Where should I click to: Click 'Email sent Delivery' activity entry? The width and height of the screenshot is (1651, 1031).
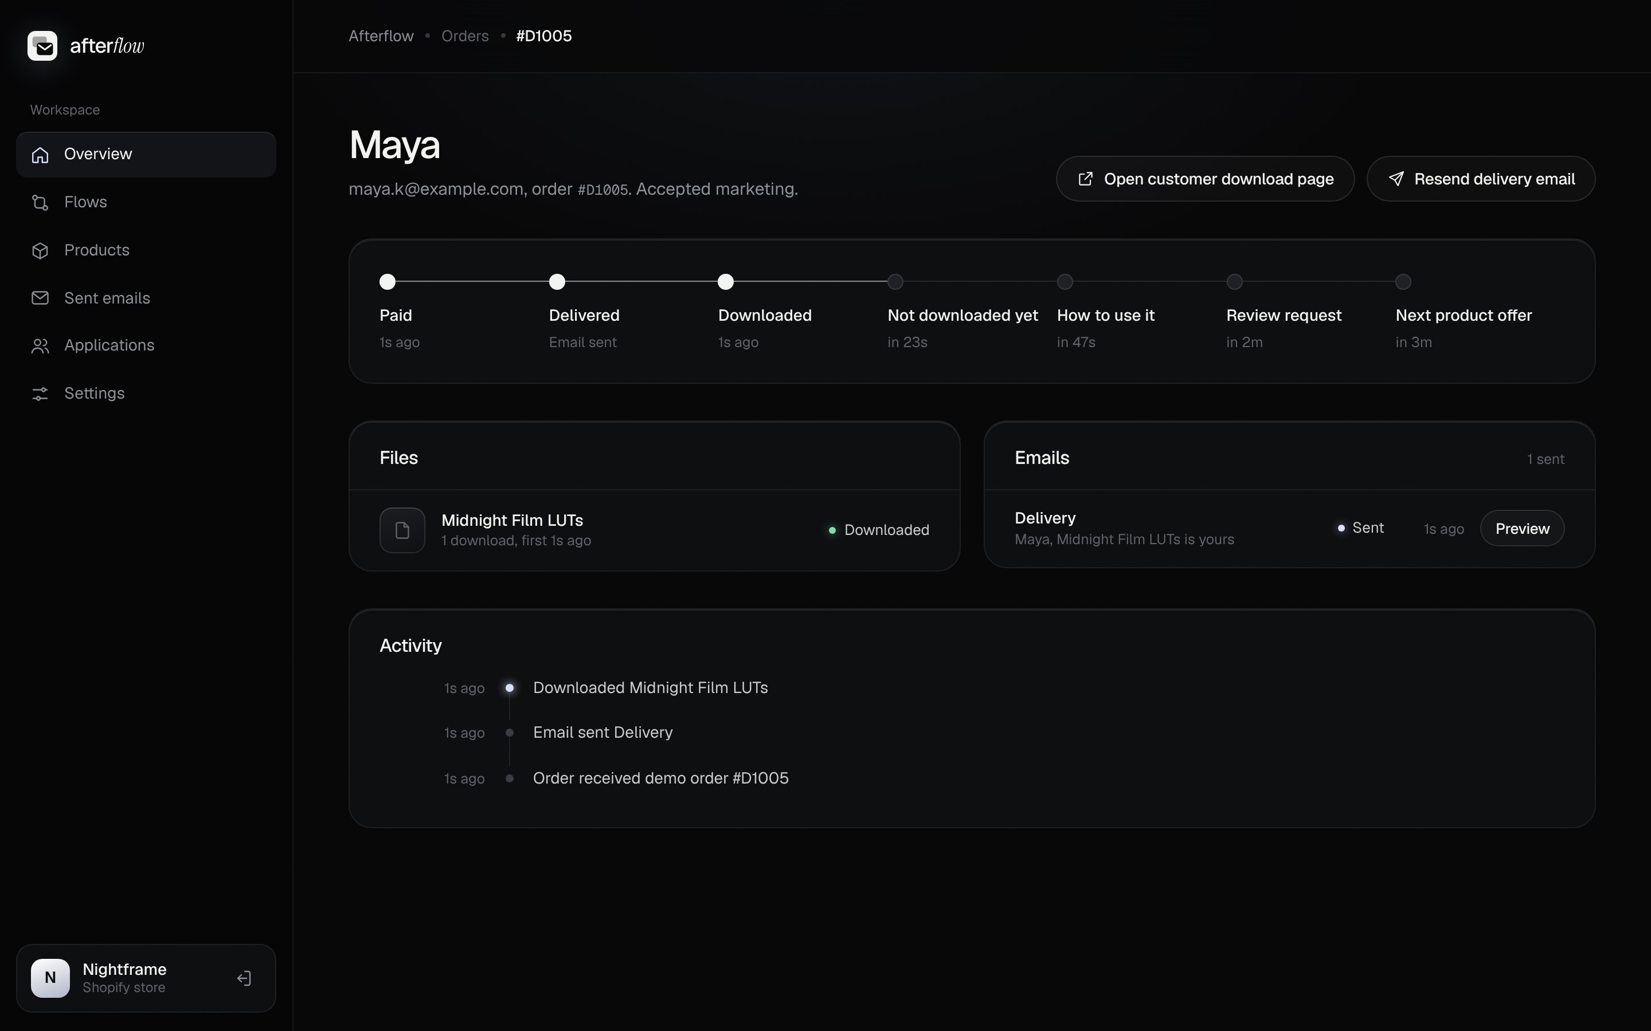click(x=603, y=733)
